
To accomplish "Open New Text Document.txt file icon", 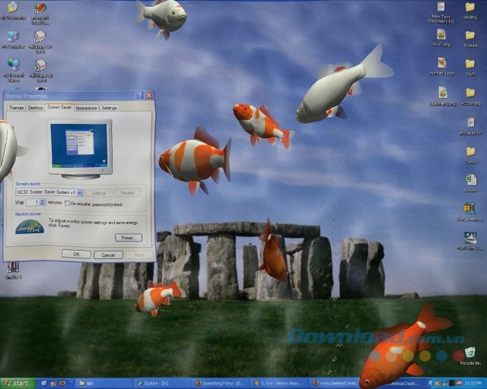I will point(441,9).
